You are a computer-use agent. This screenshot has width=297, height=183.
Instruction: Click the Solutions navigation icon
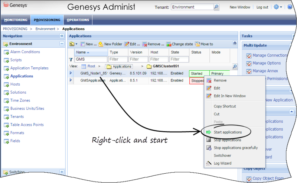tap(6, 93)
